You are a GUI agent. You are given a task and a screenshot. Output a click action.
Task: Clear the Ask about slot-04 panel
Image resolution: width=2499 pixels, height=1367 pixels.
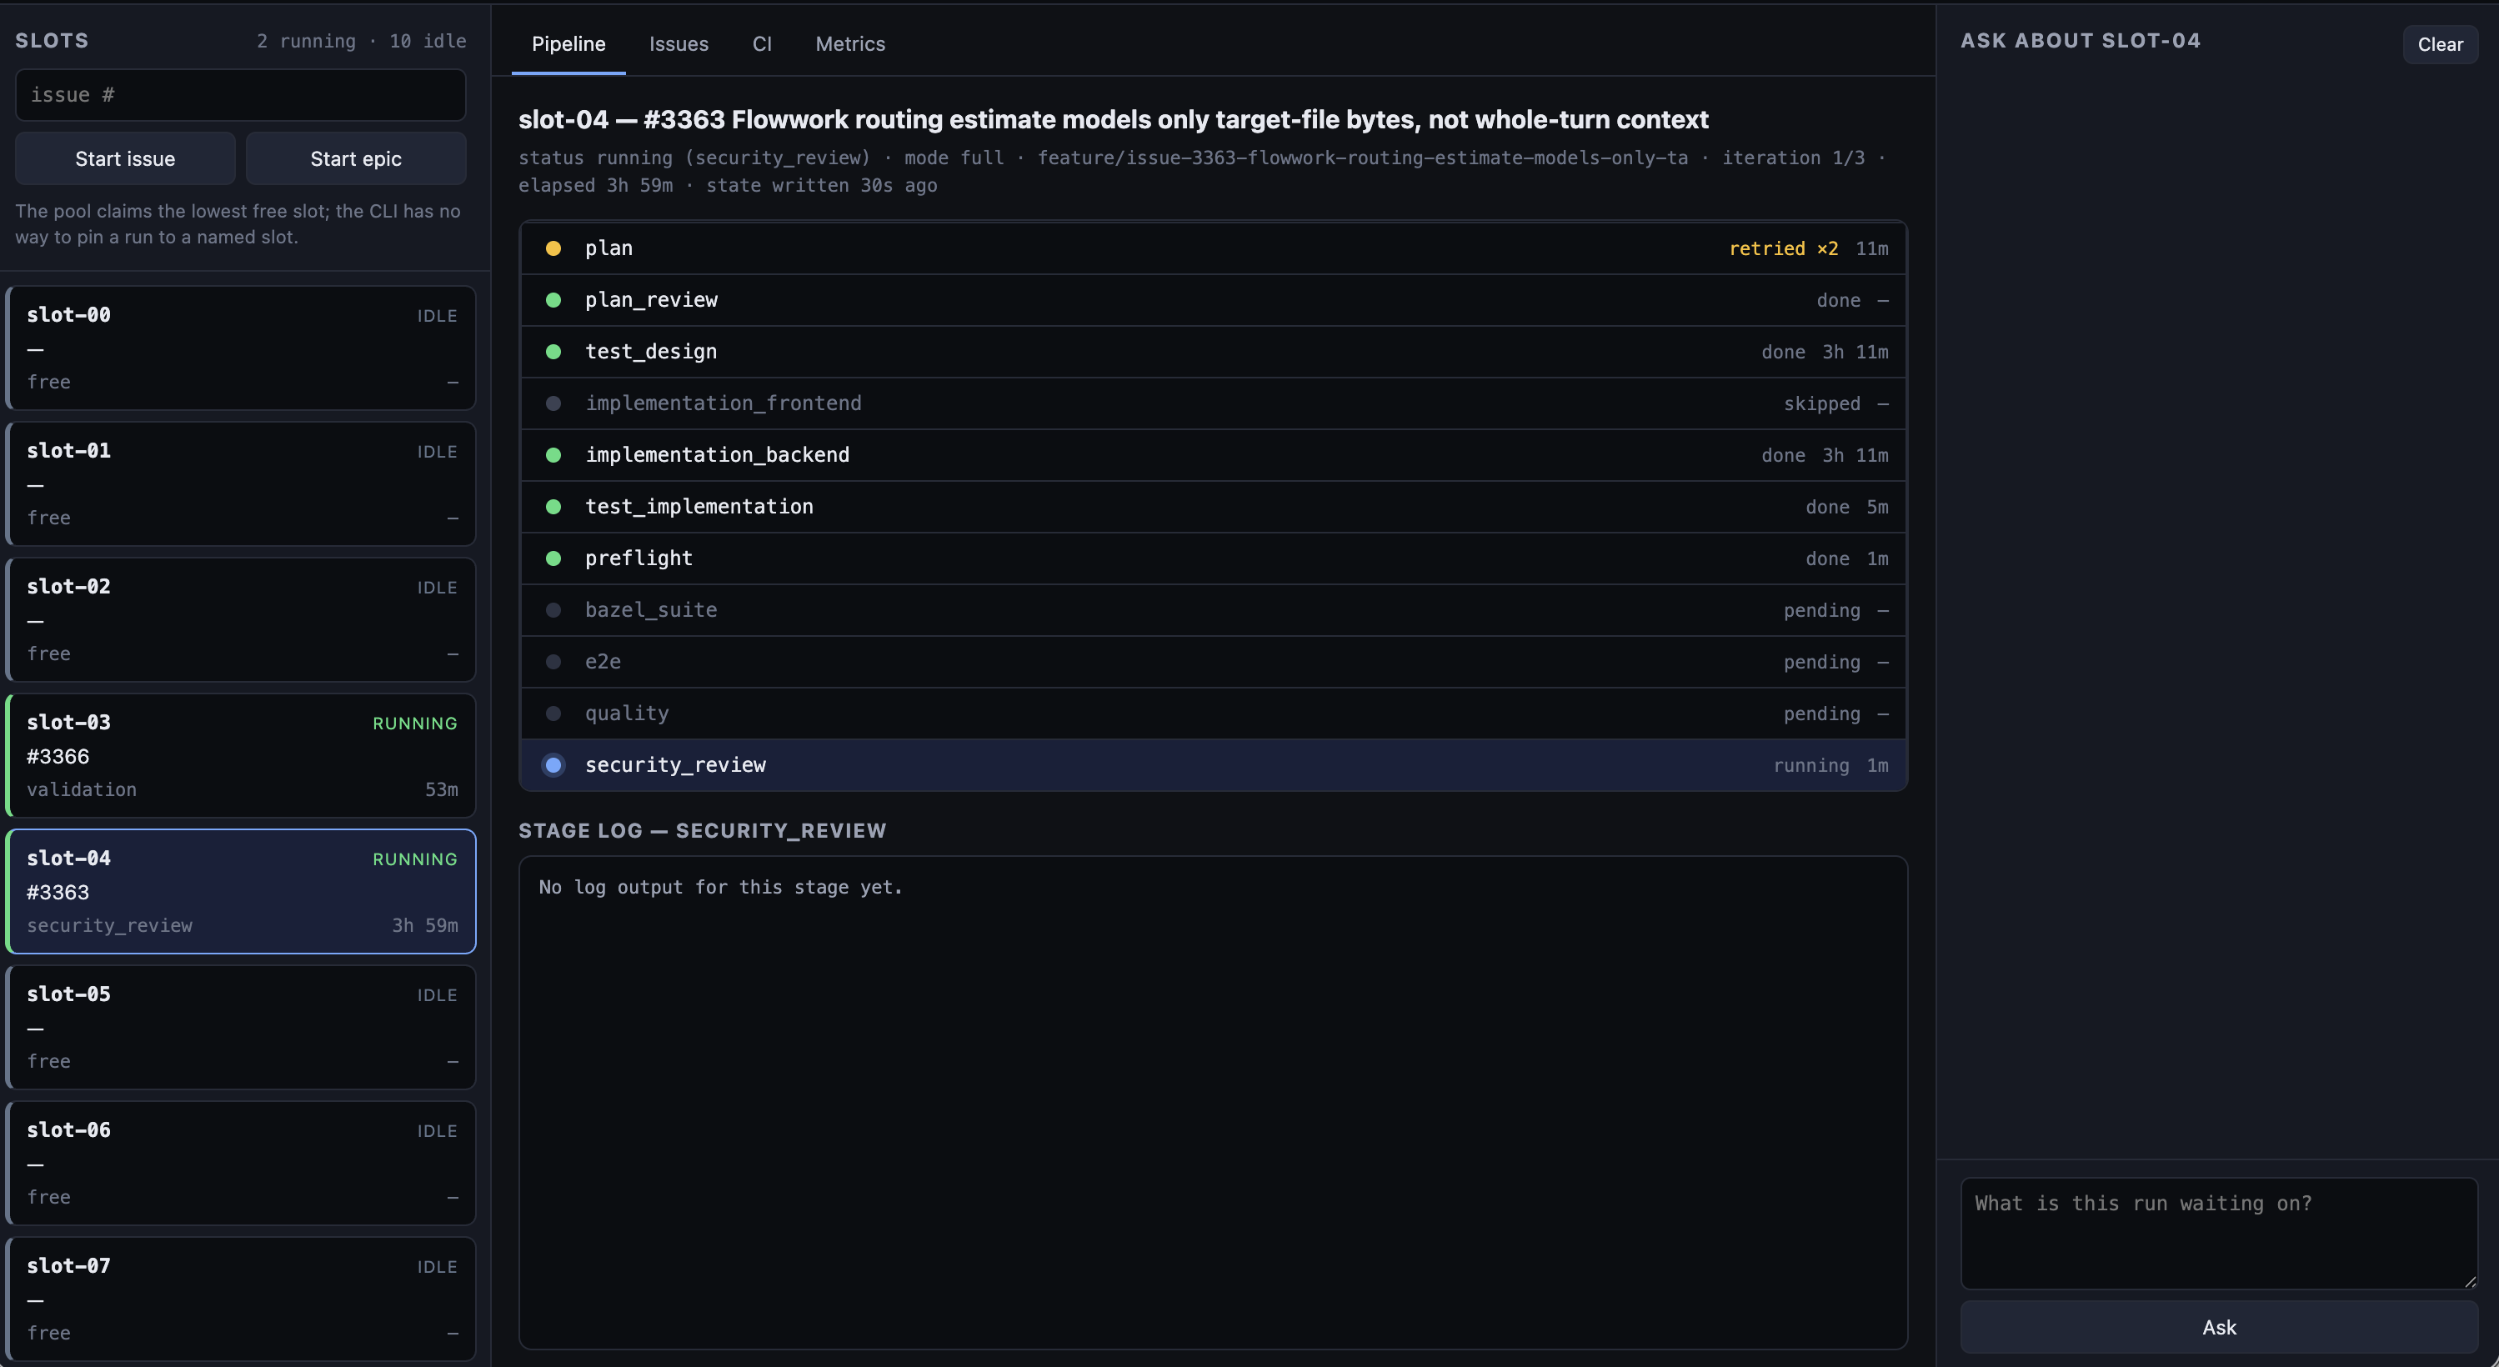point(2440,45)
